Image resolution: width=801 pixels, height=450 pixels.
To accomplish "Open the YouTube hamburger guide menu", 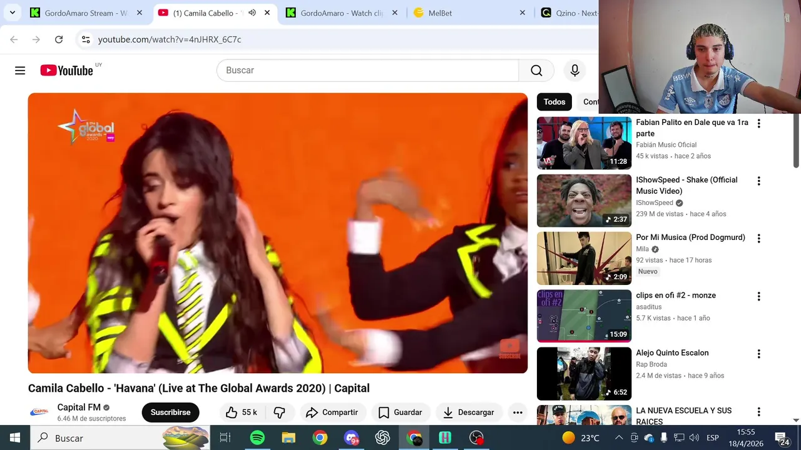I will point(20,71).
